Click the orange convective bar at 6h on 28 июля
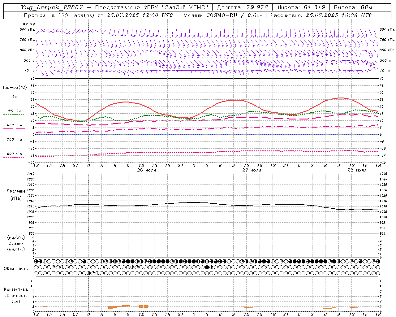396x317 pixels. point(328,308)
